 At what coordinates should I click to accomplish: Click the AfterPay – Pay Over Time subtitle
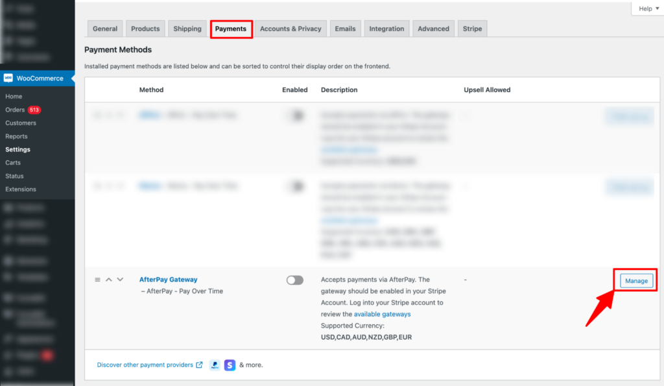182,291
